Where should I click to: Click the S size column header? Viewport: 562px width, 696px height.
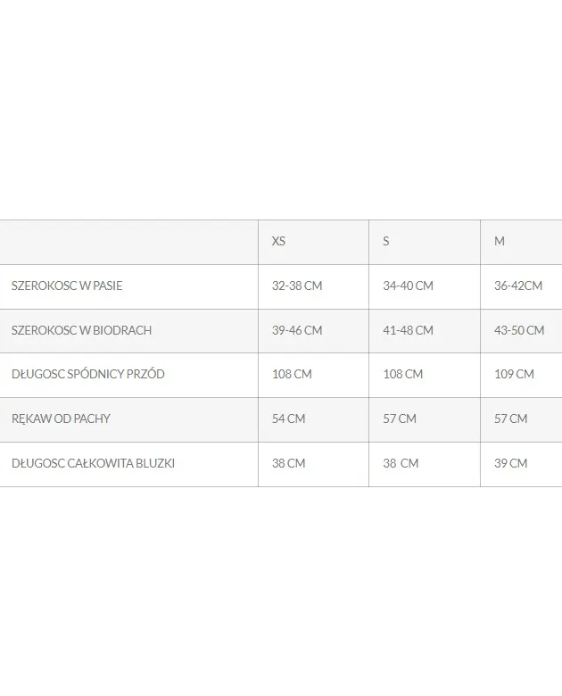coord(386,242)
